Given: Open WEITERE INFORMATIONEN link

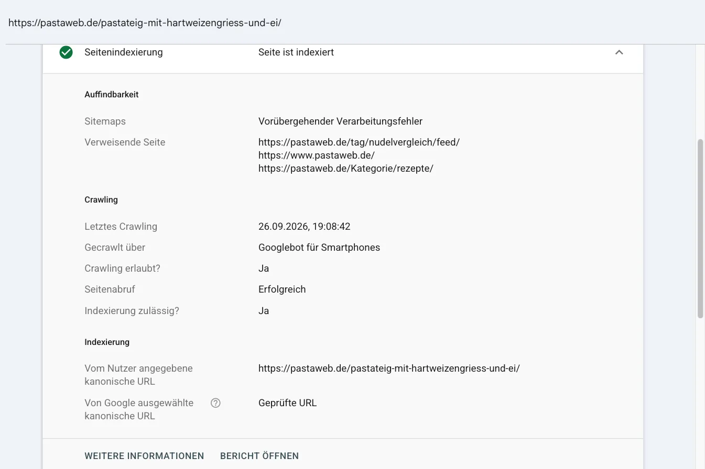Looking at the screenshot, I should (144, 456).
